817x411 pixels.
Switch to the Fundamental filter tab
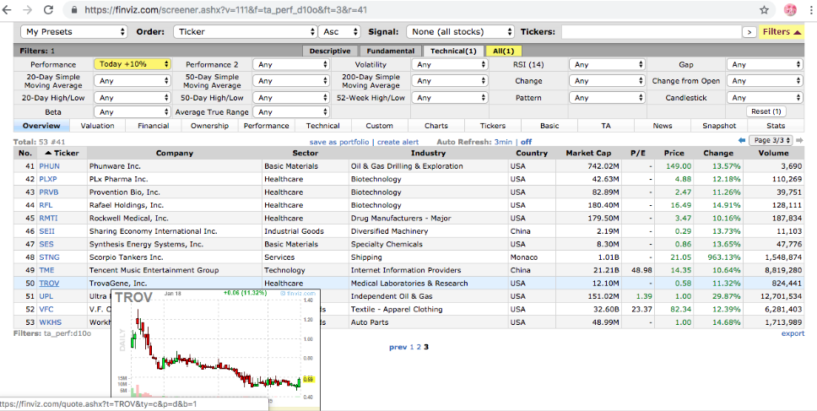[390, 51]
